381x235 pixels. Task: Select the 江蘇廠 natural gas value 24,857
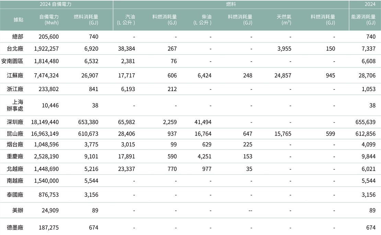(282, 75)
